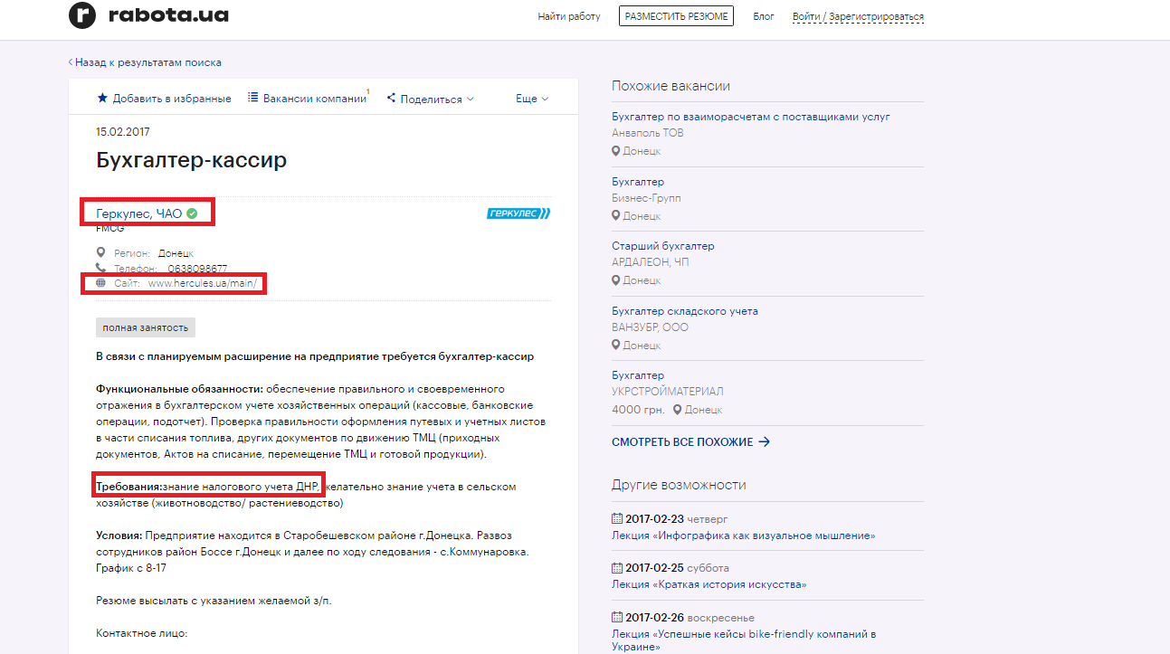Screen dimensions: 1170x654
Task: Click the Бухгалтер-кассир job title heading
Action: pos(192,160)
